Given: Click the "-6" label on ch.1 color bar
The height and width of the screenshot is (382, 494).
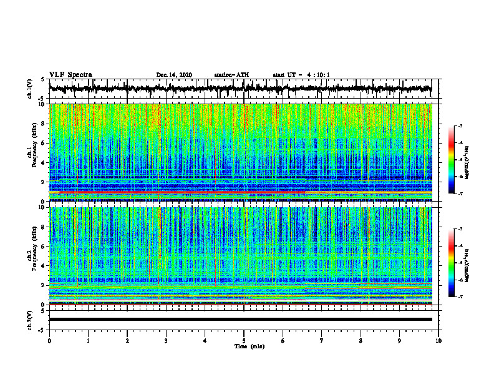Looking at the screenshot, I should pos(460,177).
